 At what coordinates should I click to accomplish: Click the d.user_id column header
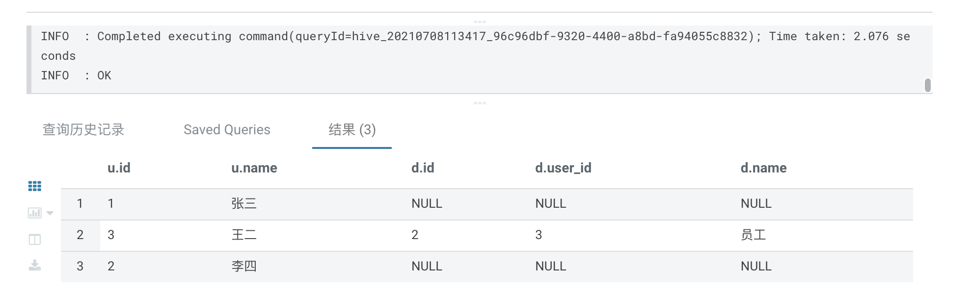click(563, 168)
